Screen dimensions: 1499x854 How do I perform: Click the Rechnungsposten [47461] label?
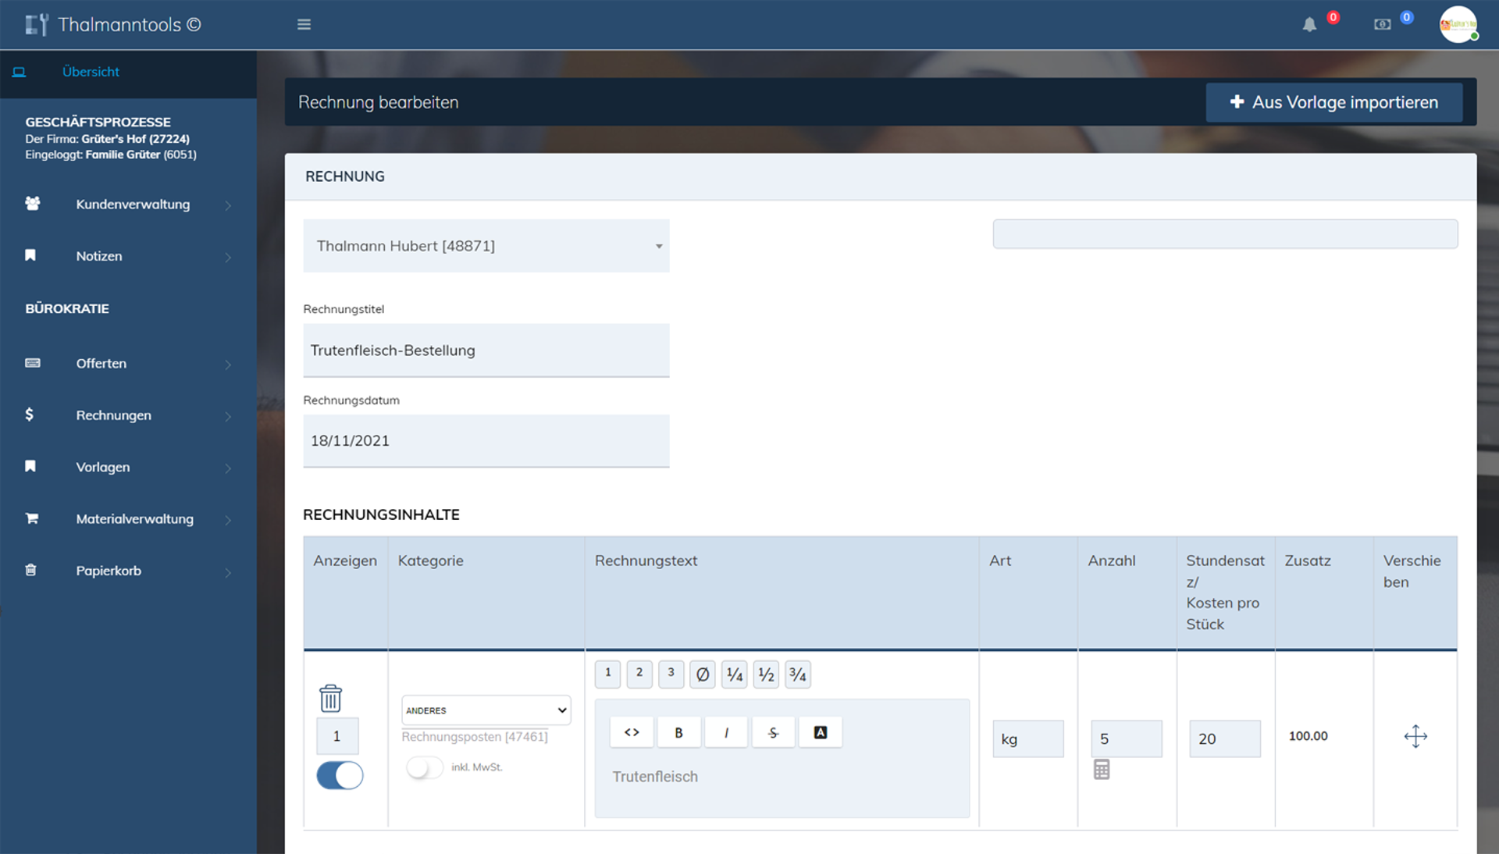click(x=475, y=737)
